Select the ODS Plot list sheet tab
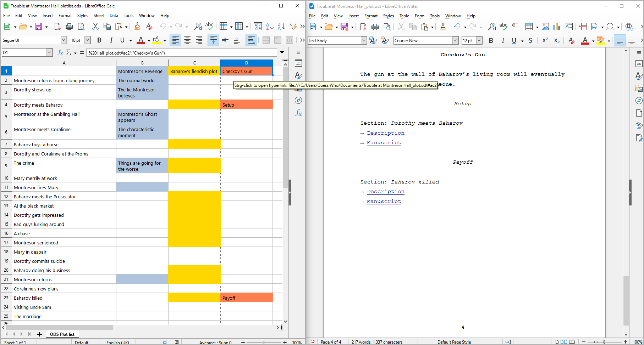Screen dimensions: 644x345 pyautogui.click(x=62, y=334)
